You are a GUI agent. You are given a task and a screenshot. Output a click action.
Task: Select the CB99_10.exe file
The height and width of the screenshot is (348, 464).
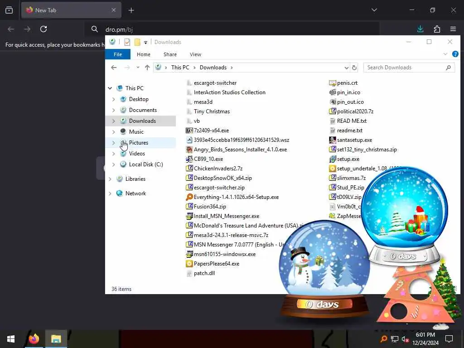pos(208,159)
